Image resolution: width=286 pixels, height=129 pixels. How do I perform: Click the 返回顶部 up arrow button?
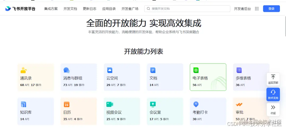pos(273,79)
